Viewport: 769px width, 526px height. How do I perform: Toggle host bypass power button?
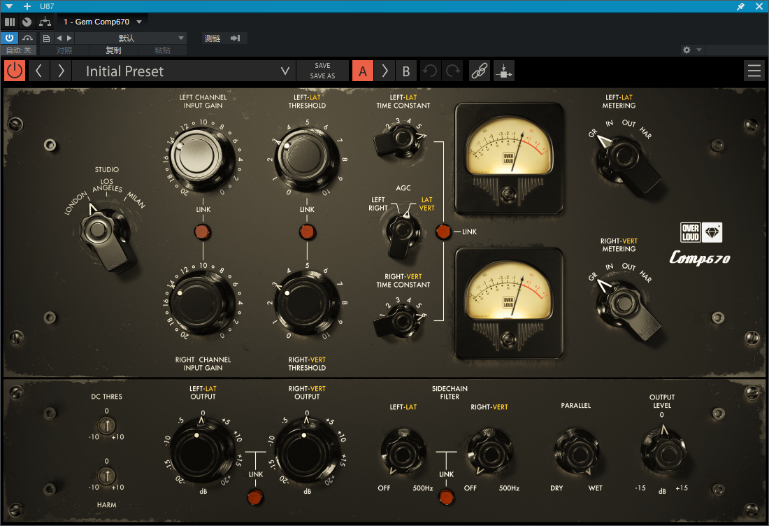[x=9, y=38]
